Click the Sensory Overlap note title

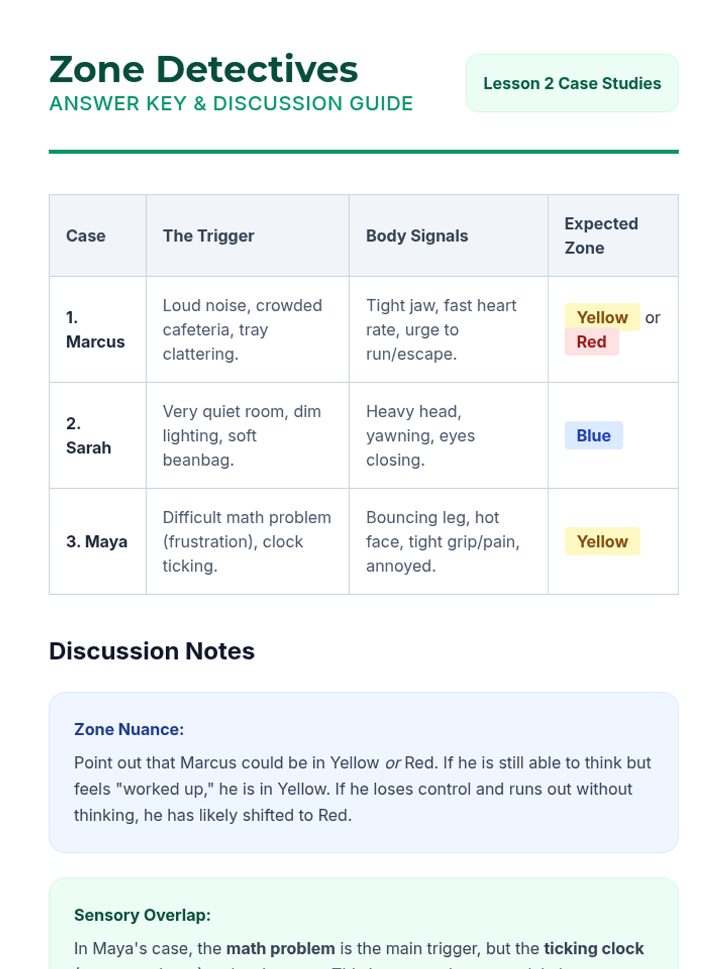[x=142, y=915]
